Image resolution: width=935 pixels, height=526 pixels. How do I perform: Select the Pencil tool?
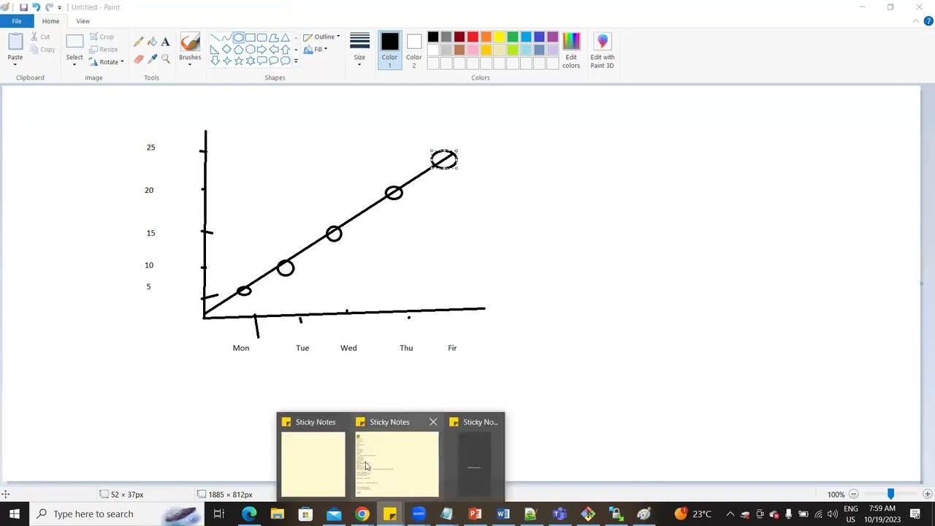pos(139,42)
